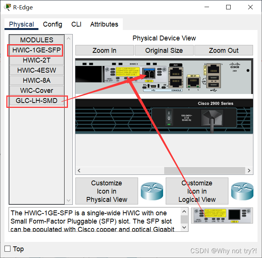This screenshot has width=262, height=258.
Task: Select the HWIC-2T module
Action: pyautogui.click(x=37, y=60)
